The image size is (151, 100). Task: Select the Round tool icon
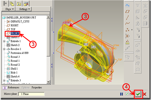(138, 30)
